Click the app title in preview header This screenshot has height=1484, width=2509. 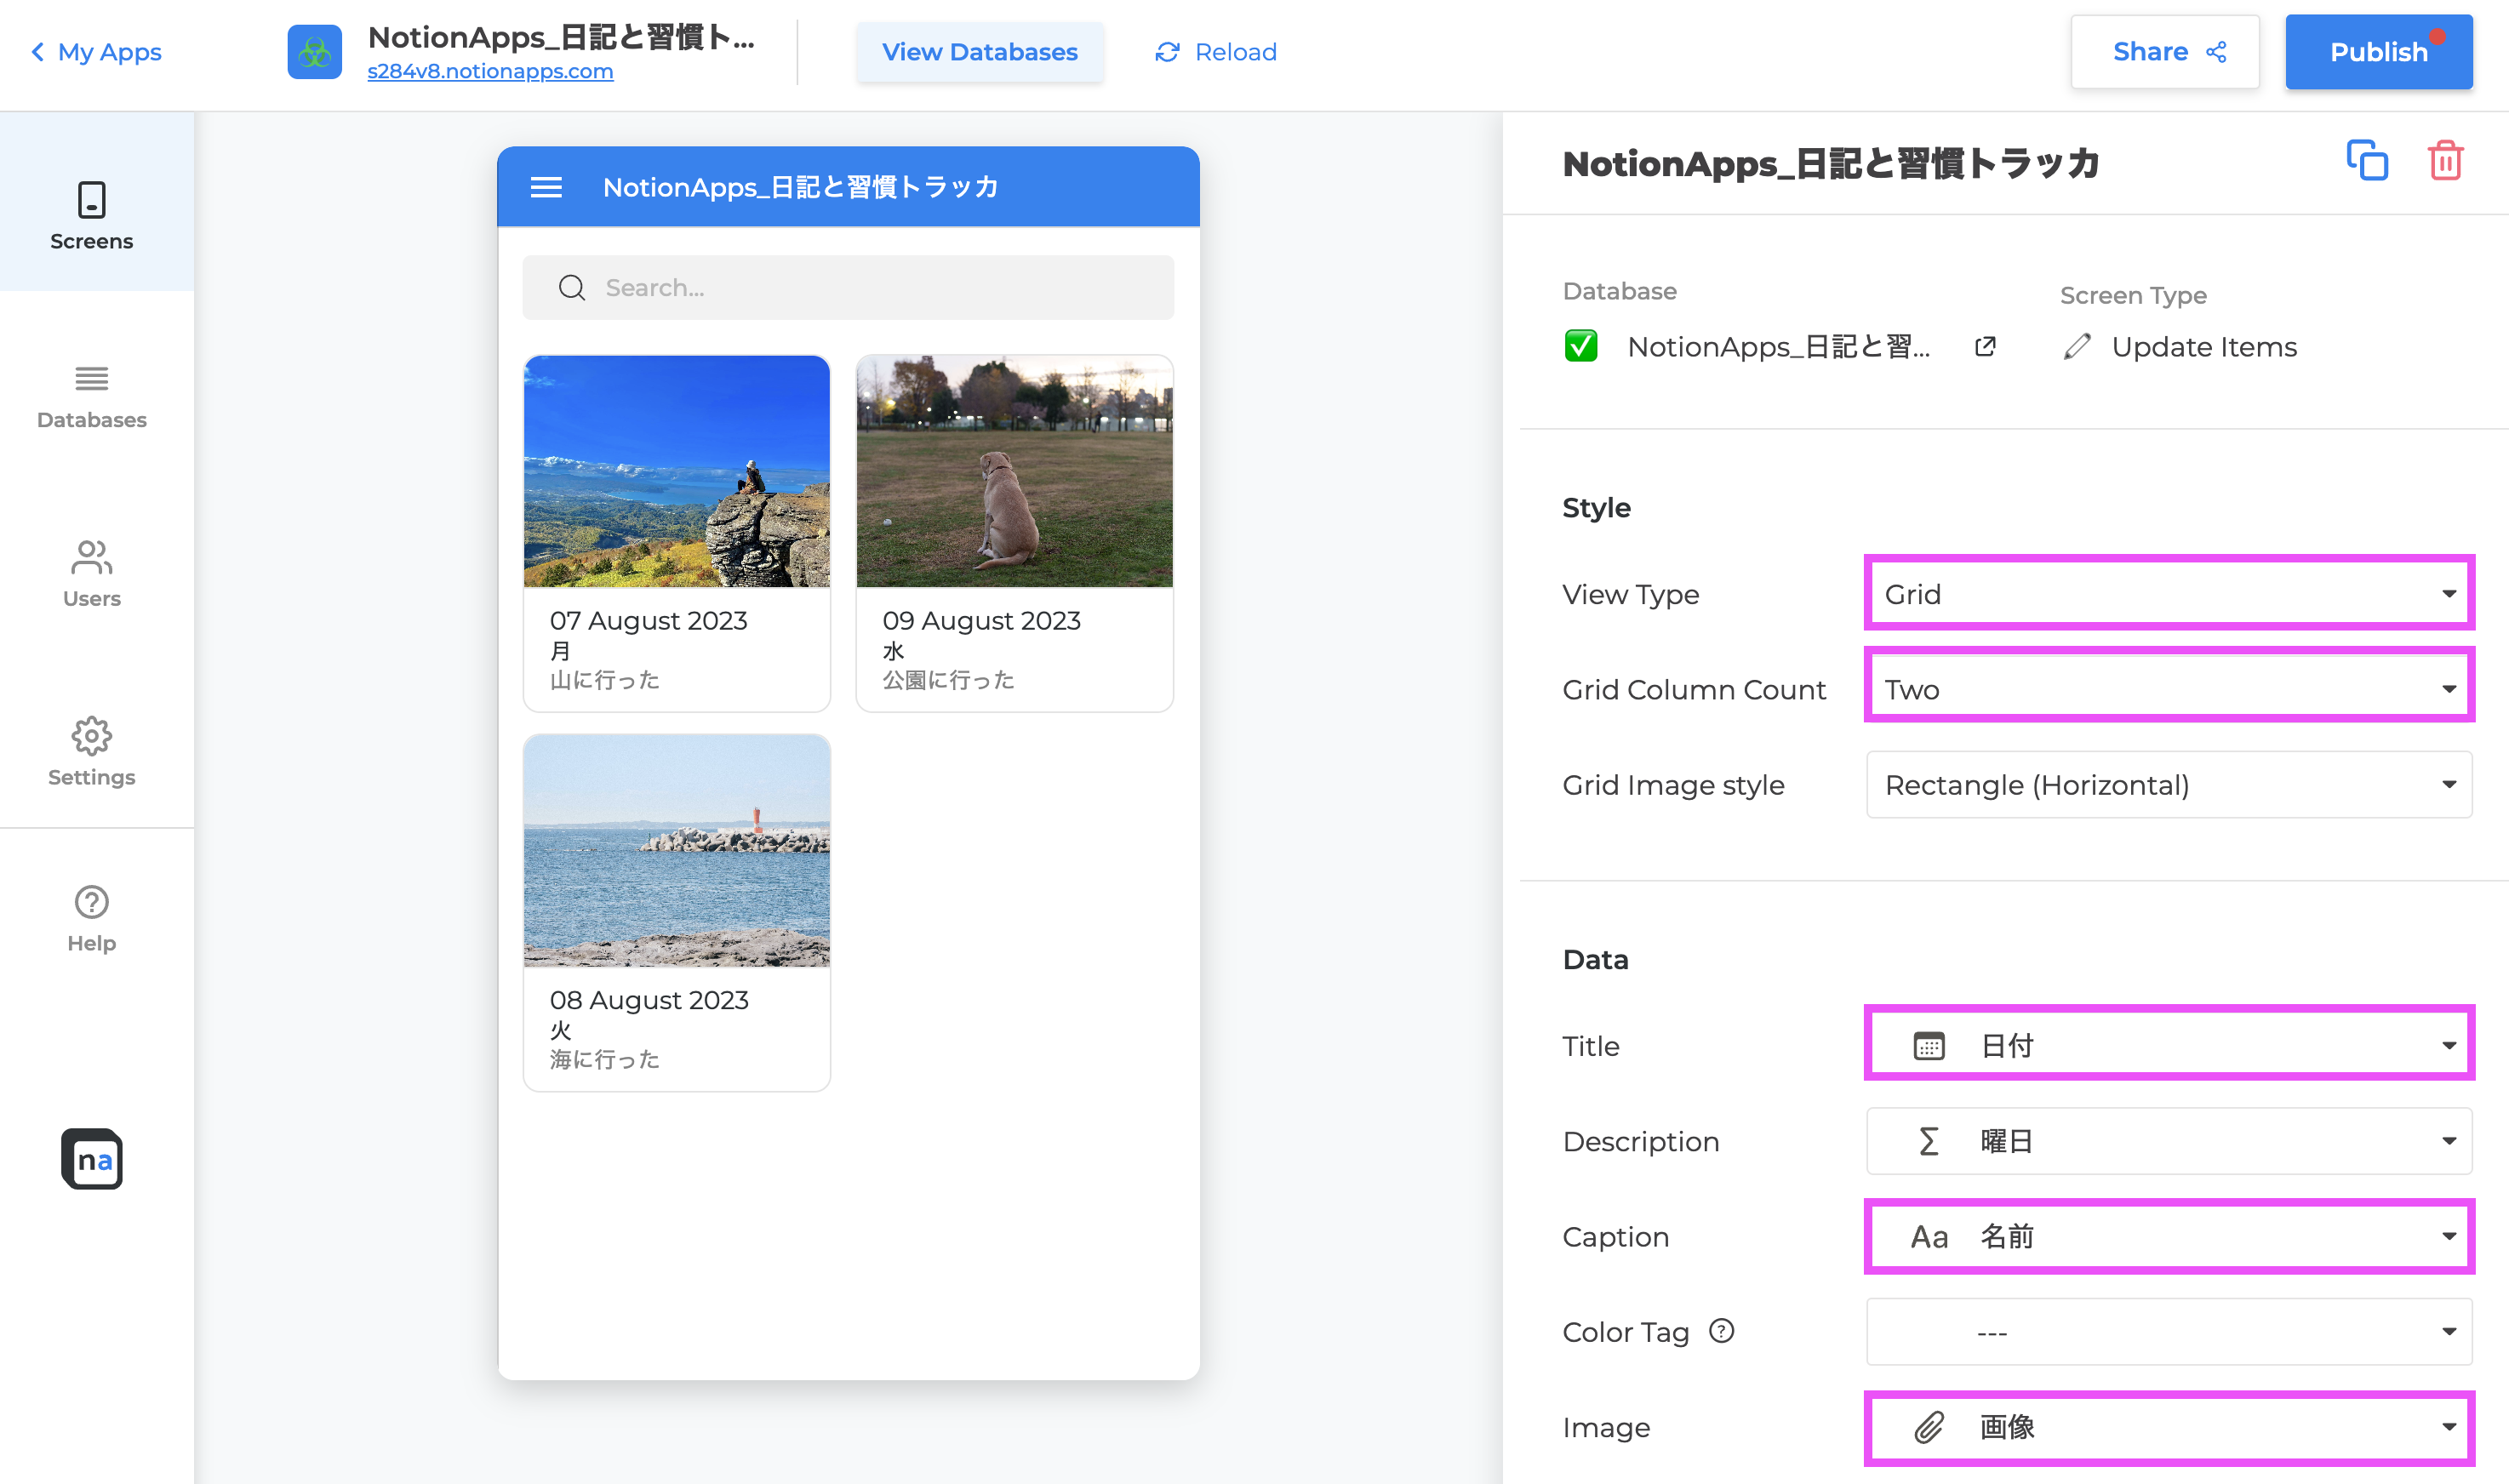coord(801,187)
